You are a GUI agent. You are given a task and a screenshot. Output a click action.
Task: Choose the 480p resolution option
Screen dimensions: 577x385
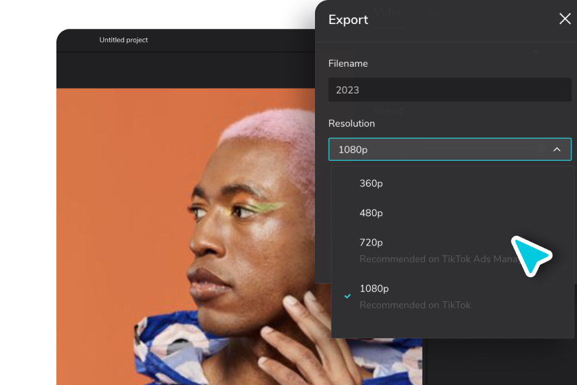pos(371,213)
